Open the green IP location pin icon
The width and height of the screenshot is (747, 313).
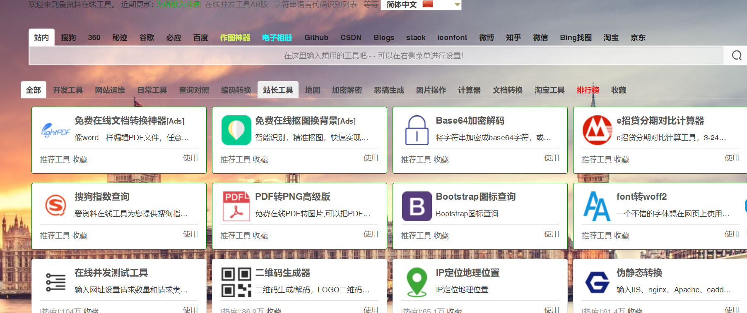click(x=417, y=282)
